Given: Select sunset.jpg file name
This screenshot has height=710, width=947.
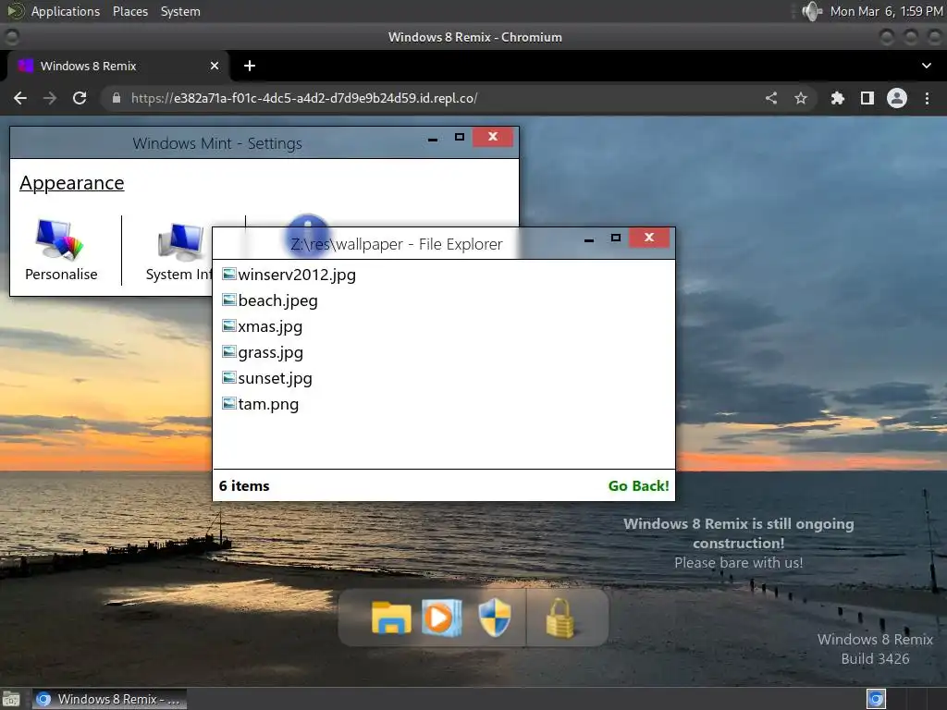Looking at the screenshot, I should [x=275, y=378].
